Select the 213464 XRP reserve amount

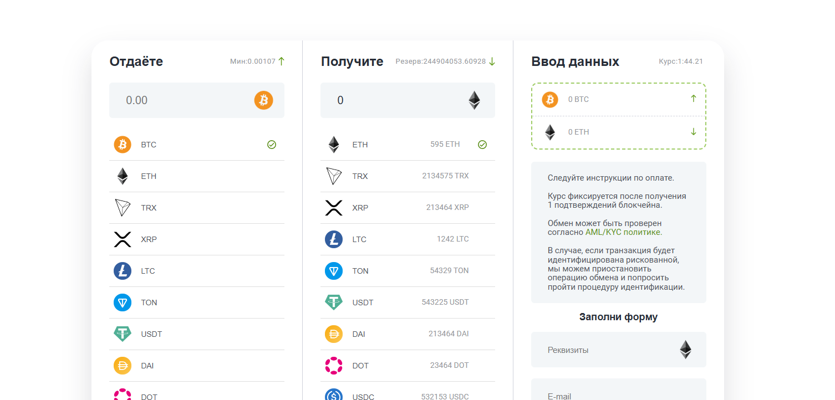coord(447,207)
